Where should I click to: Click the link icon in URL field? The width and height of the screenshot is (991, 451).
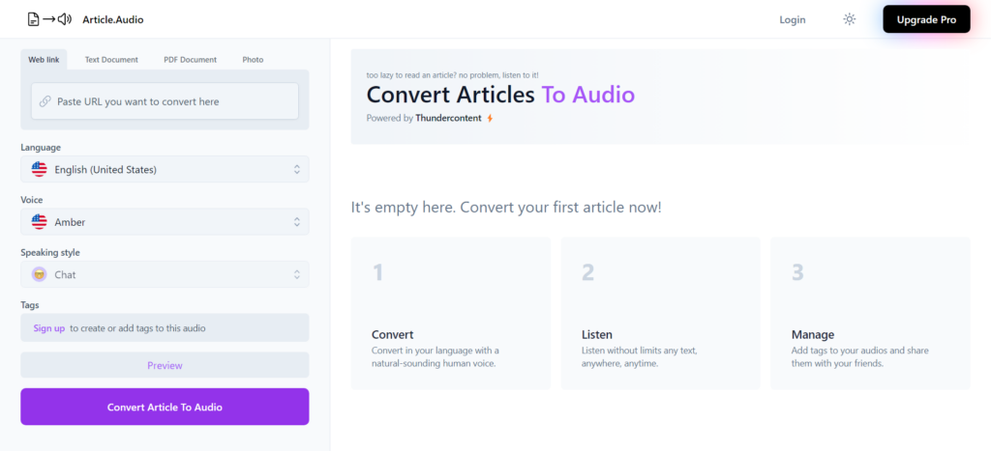point(45,101)
